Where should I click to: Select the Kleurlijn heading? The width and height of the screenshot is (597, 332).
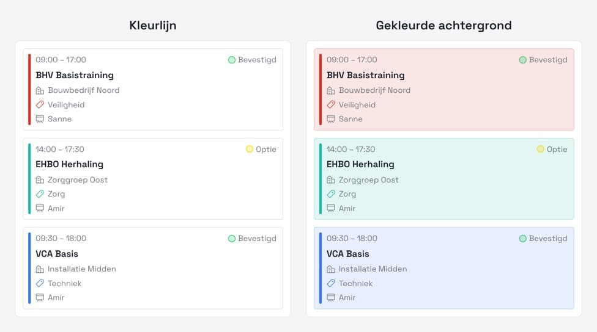[153, 26]
